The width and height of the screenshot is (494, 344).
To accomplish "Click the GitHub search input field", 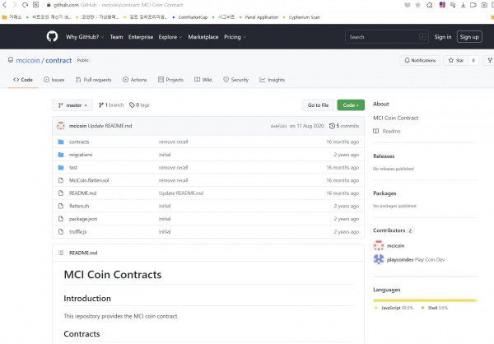I will click(387, 37).
